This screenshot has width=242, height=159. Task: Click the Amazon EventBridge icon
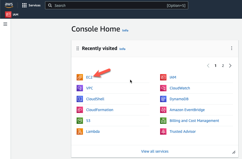[x=163, y=110]
